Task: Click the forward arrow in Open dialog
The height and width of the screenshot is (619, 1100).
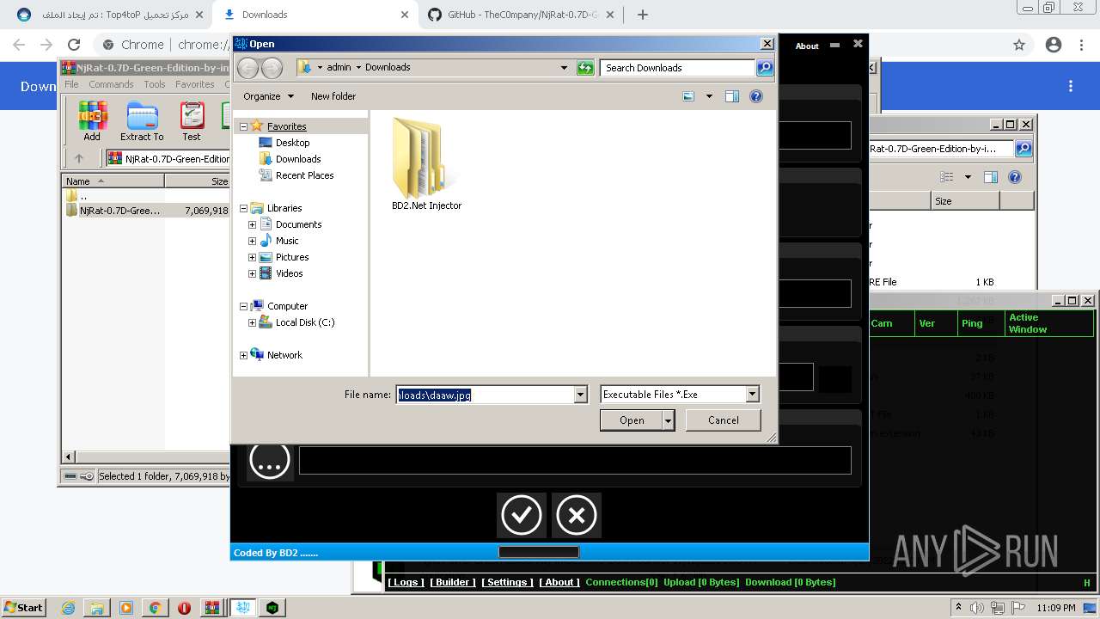Action: pos(272,68)
